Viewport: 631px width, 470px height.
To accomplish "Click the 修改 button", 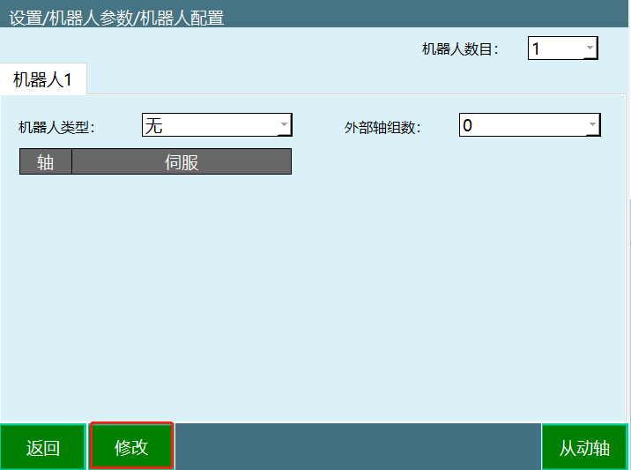I will coord(131,446).
